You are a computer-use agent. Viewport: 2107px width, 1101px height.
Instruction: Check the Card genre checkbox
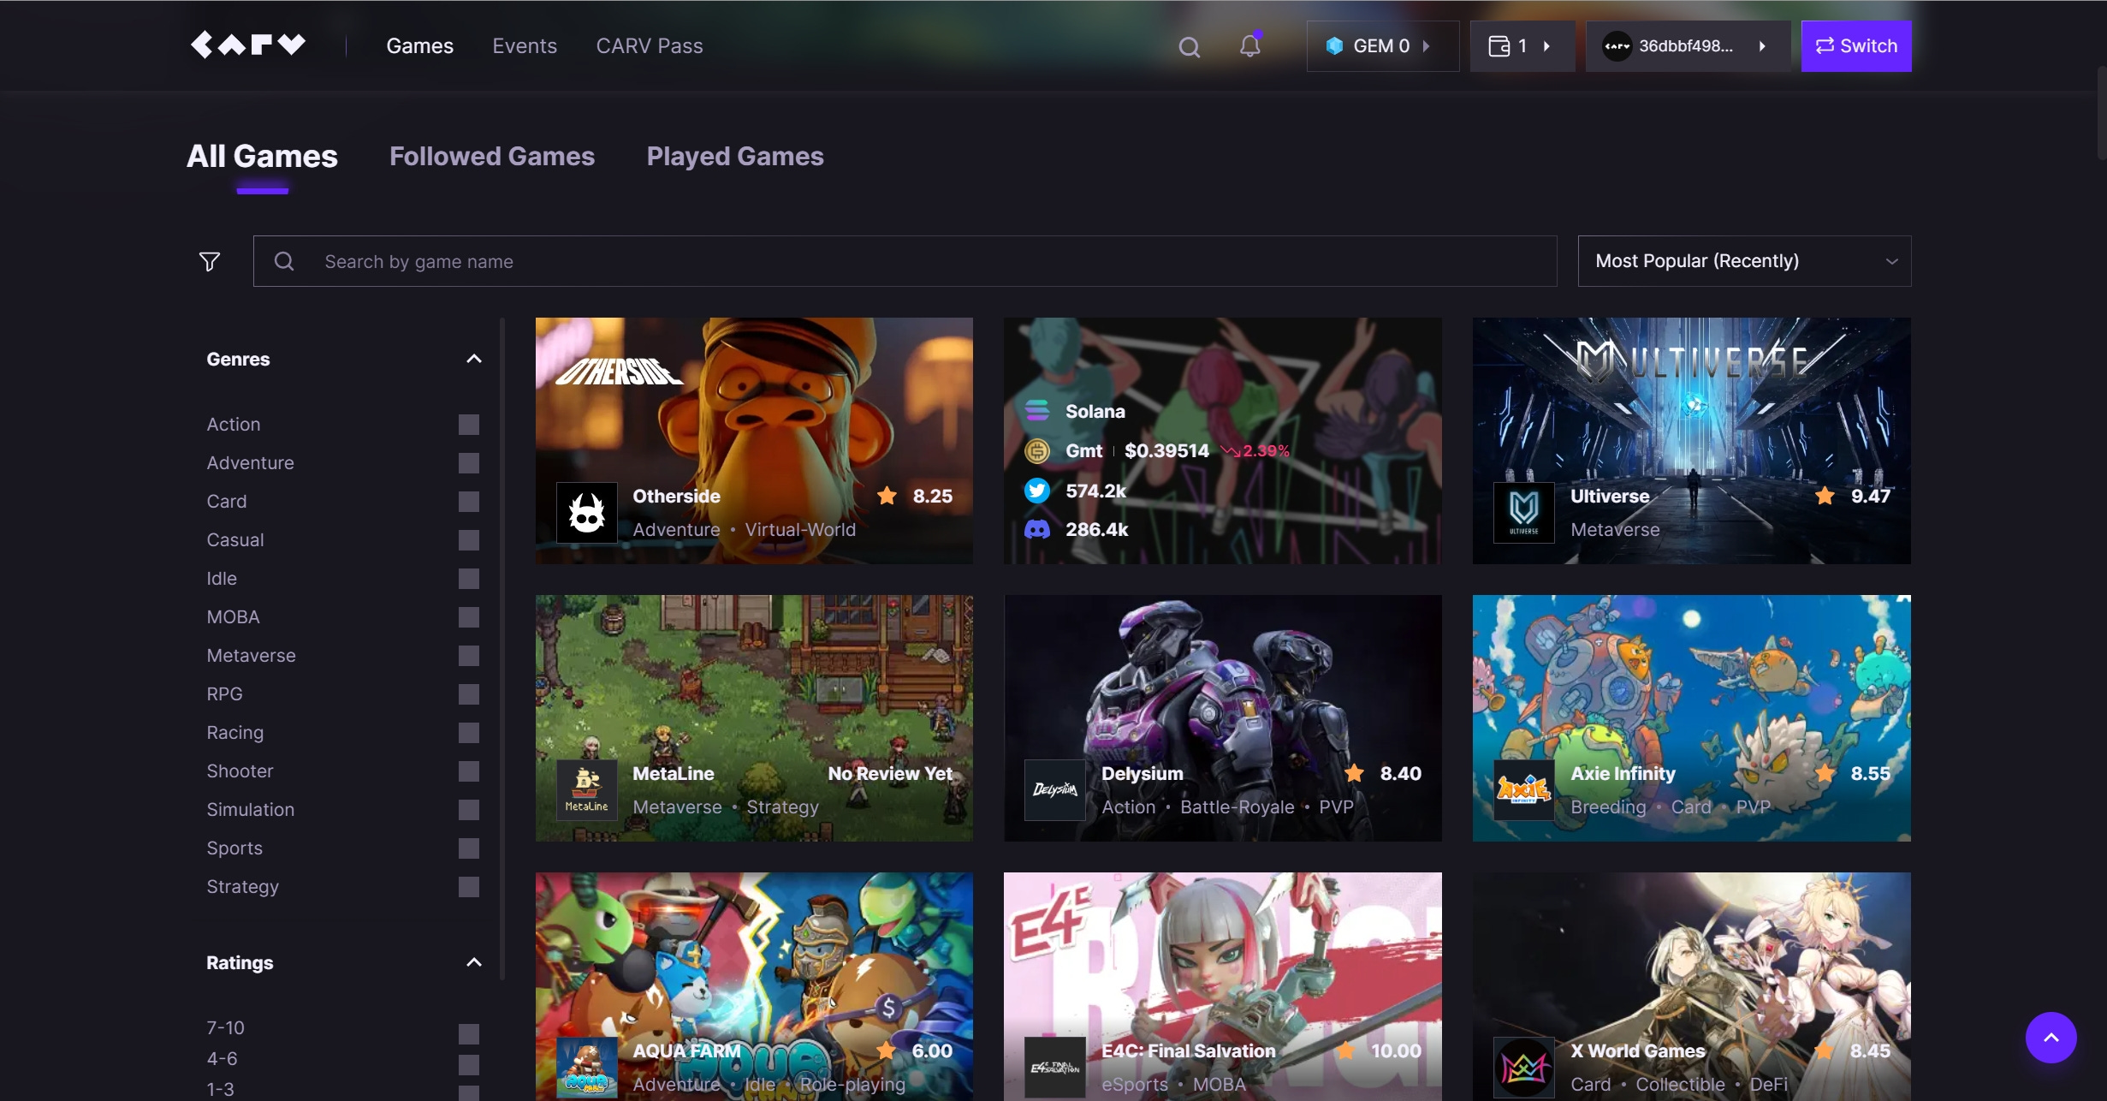tap(468, 502)
